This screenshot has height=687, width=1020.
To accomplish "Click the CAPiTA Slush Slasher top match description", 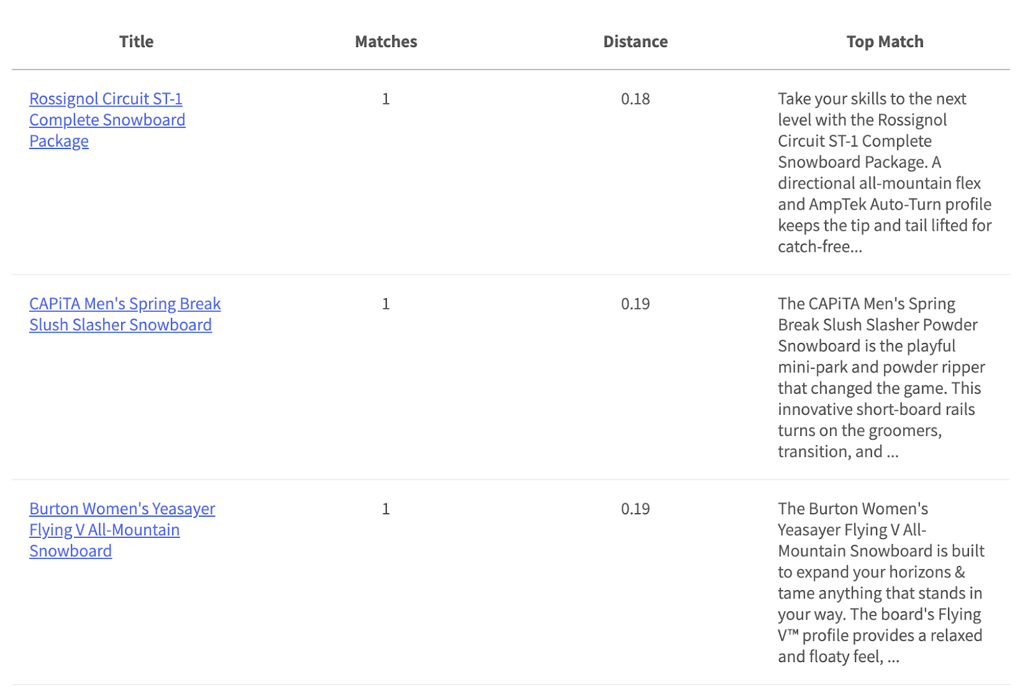I will (x=881, y=377).
